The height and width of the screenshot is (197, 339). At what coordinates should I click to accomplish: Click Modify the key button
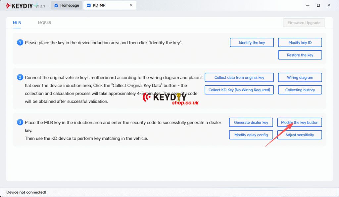(x=300, y=122)
